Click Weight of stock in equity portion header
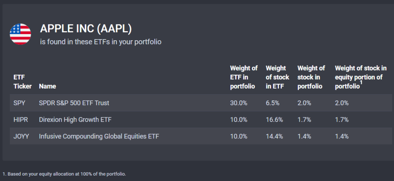Screen dimensions: 394x181 [361, 77]
